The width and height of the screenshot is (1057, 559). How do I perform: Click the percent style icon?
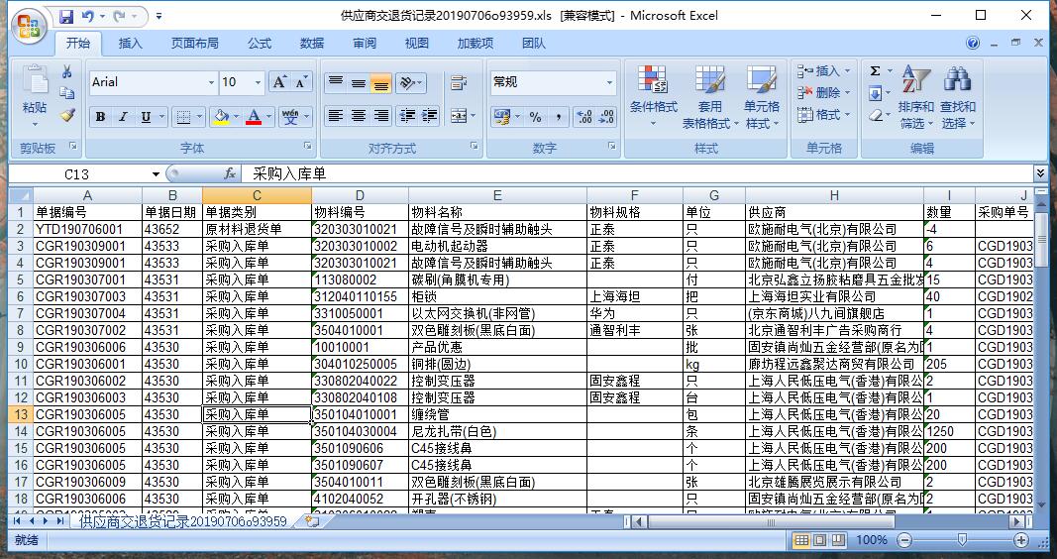point(535,117)
